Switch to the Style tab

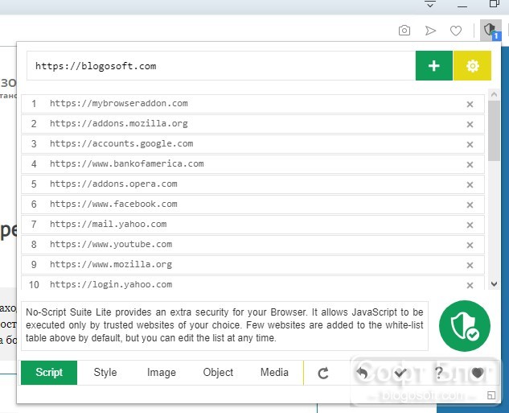tap(105, 373)
